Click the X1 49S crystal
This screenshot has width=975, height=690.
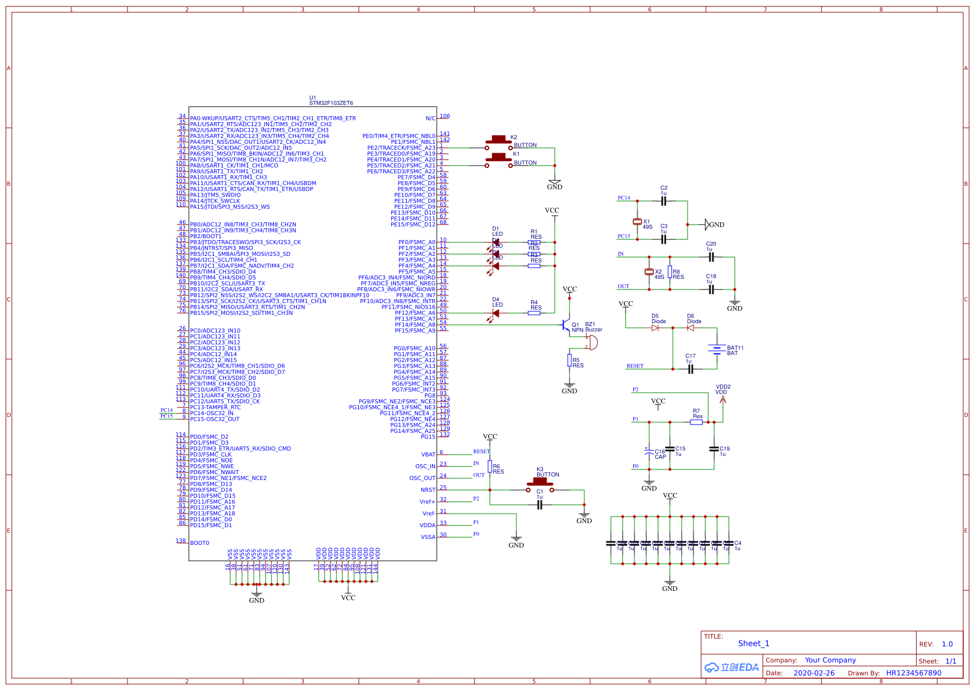tap(637, 222)
